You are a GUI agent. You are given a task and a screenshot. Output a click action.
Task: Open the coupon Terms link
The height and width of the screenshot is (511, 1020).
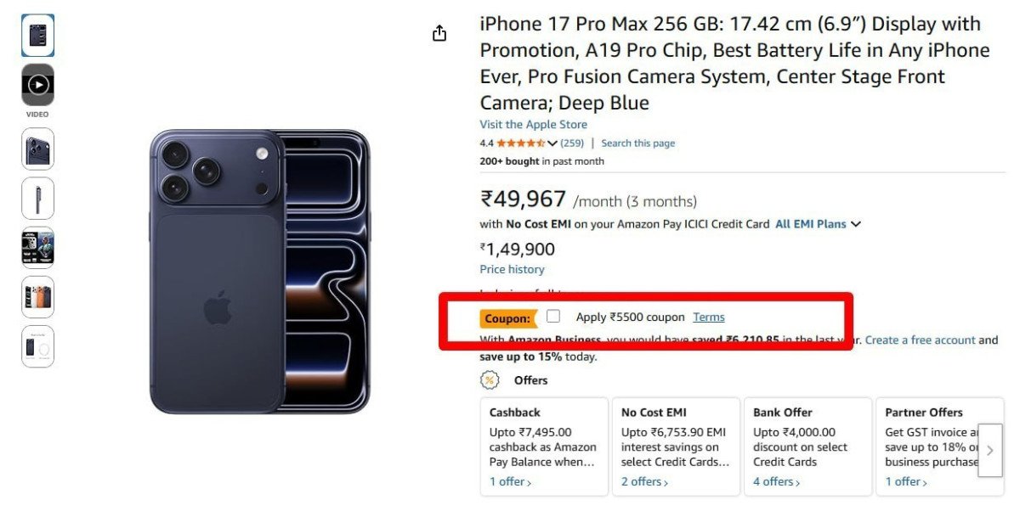point(709,317)
